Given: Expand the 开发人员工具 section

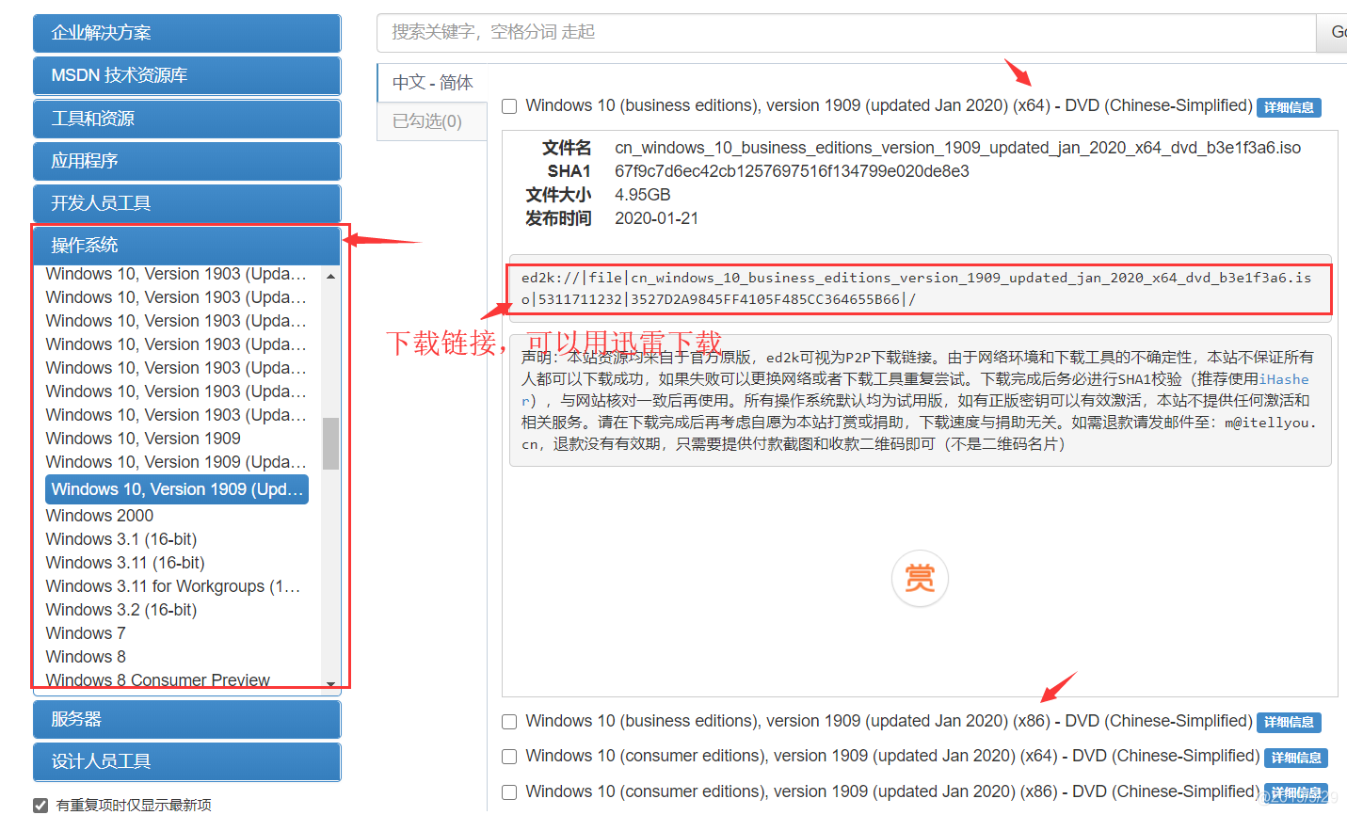Looking at the screenshot, I should [x=186, y=203].
